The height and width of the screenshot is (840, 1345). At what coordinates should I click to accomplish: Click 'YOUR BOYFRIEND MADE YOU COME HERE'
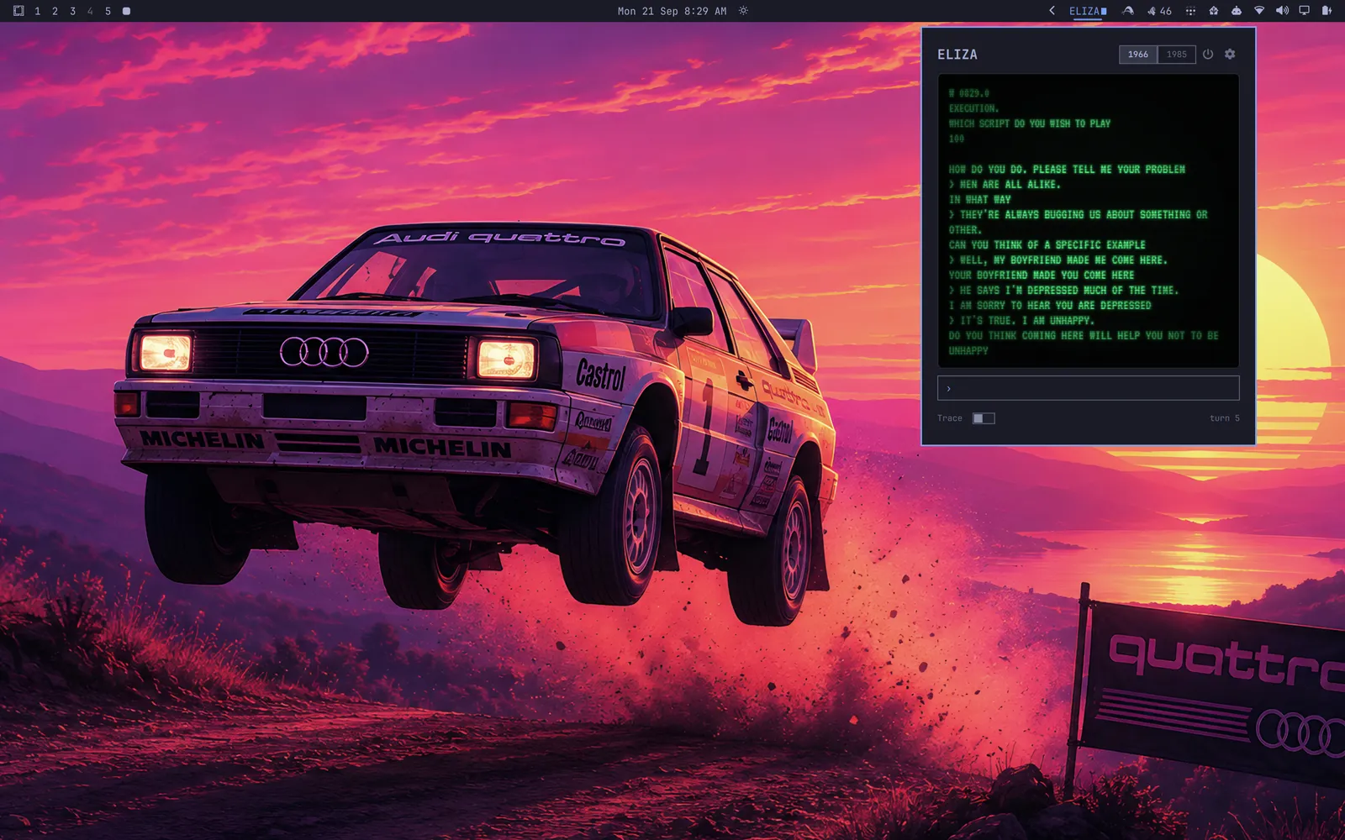pos(1041,276)
